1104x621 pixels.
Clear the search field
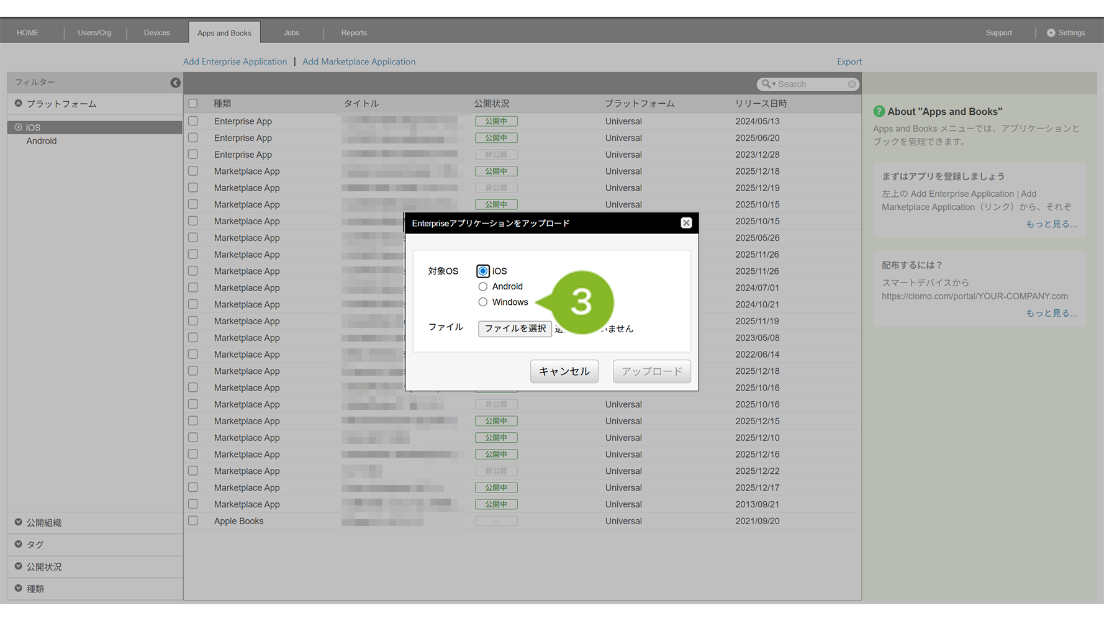coord(851,84)
